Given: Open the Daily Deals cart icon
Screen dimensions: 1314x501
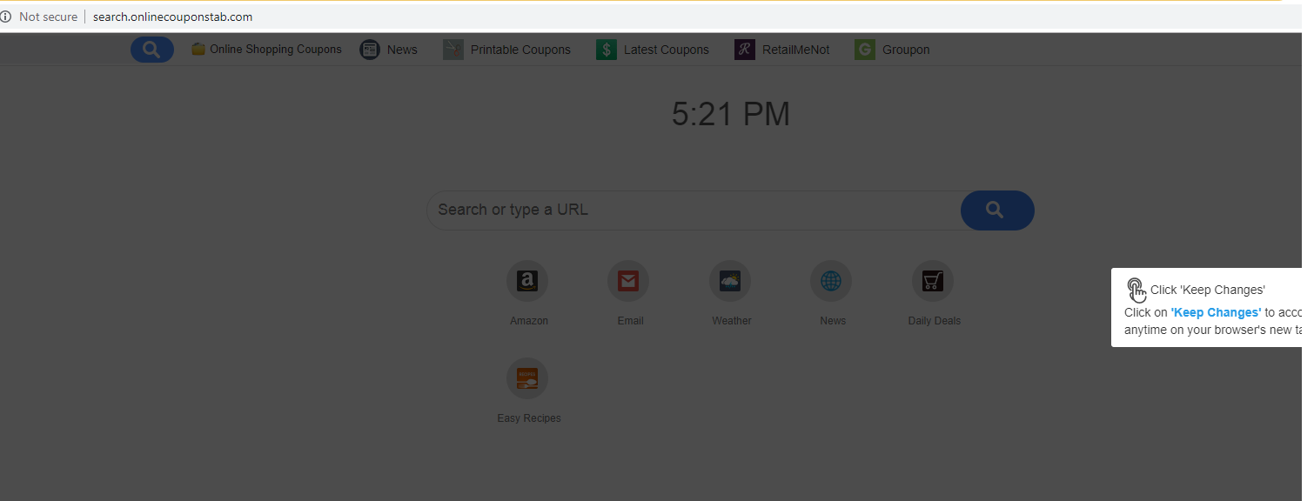Looking at the screenshot, I should click(933, 281).
